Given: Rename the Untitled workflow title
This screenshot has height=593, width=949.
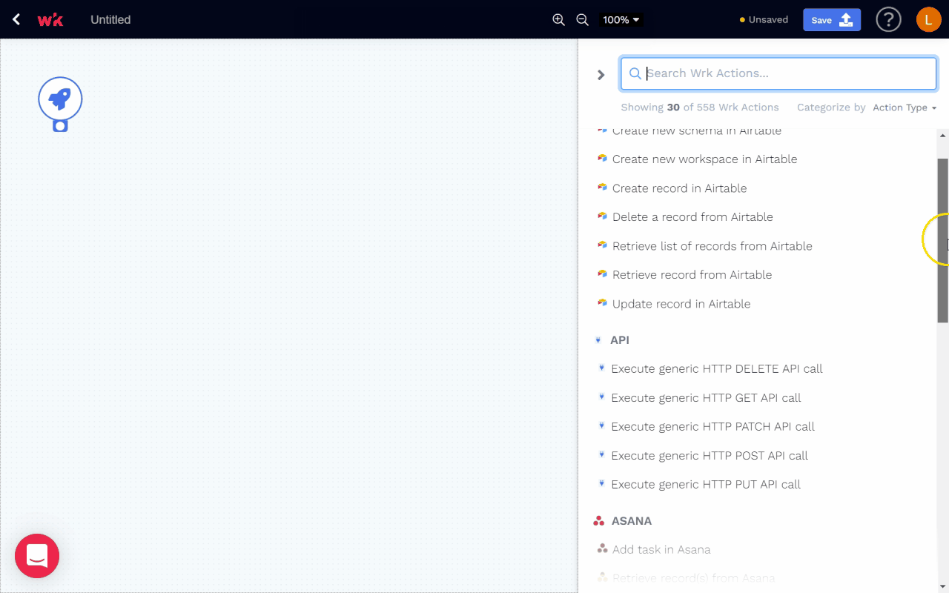Looking at the screenshot, I should tap(110, 20).
